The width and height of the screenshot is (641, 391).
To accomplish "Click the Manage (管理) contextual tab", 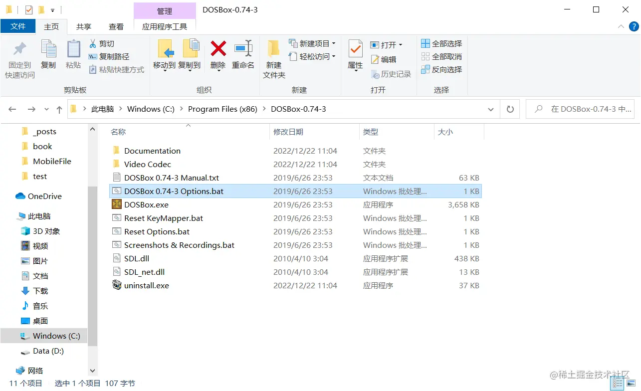I will [x=165, y=11].
